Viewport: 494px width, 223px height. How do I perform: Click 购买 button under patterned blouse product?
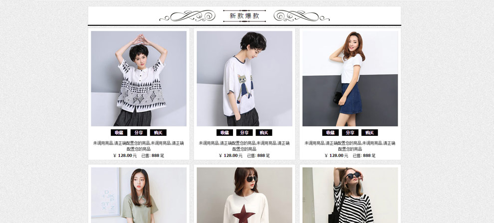158,132
